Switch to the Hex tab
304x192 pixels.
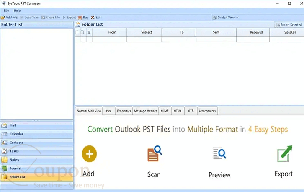[109, 111]
